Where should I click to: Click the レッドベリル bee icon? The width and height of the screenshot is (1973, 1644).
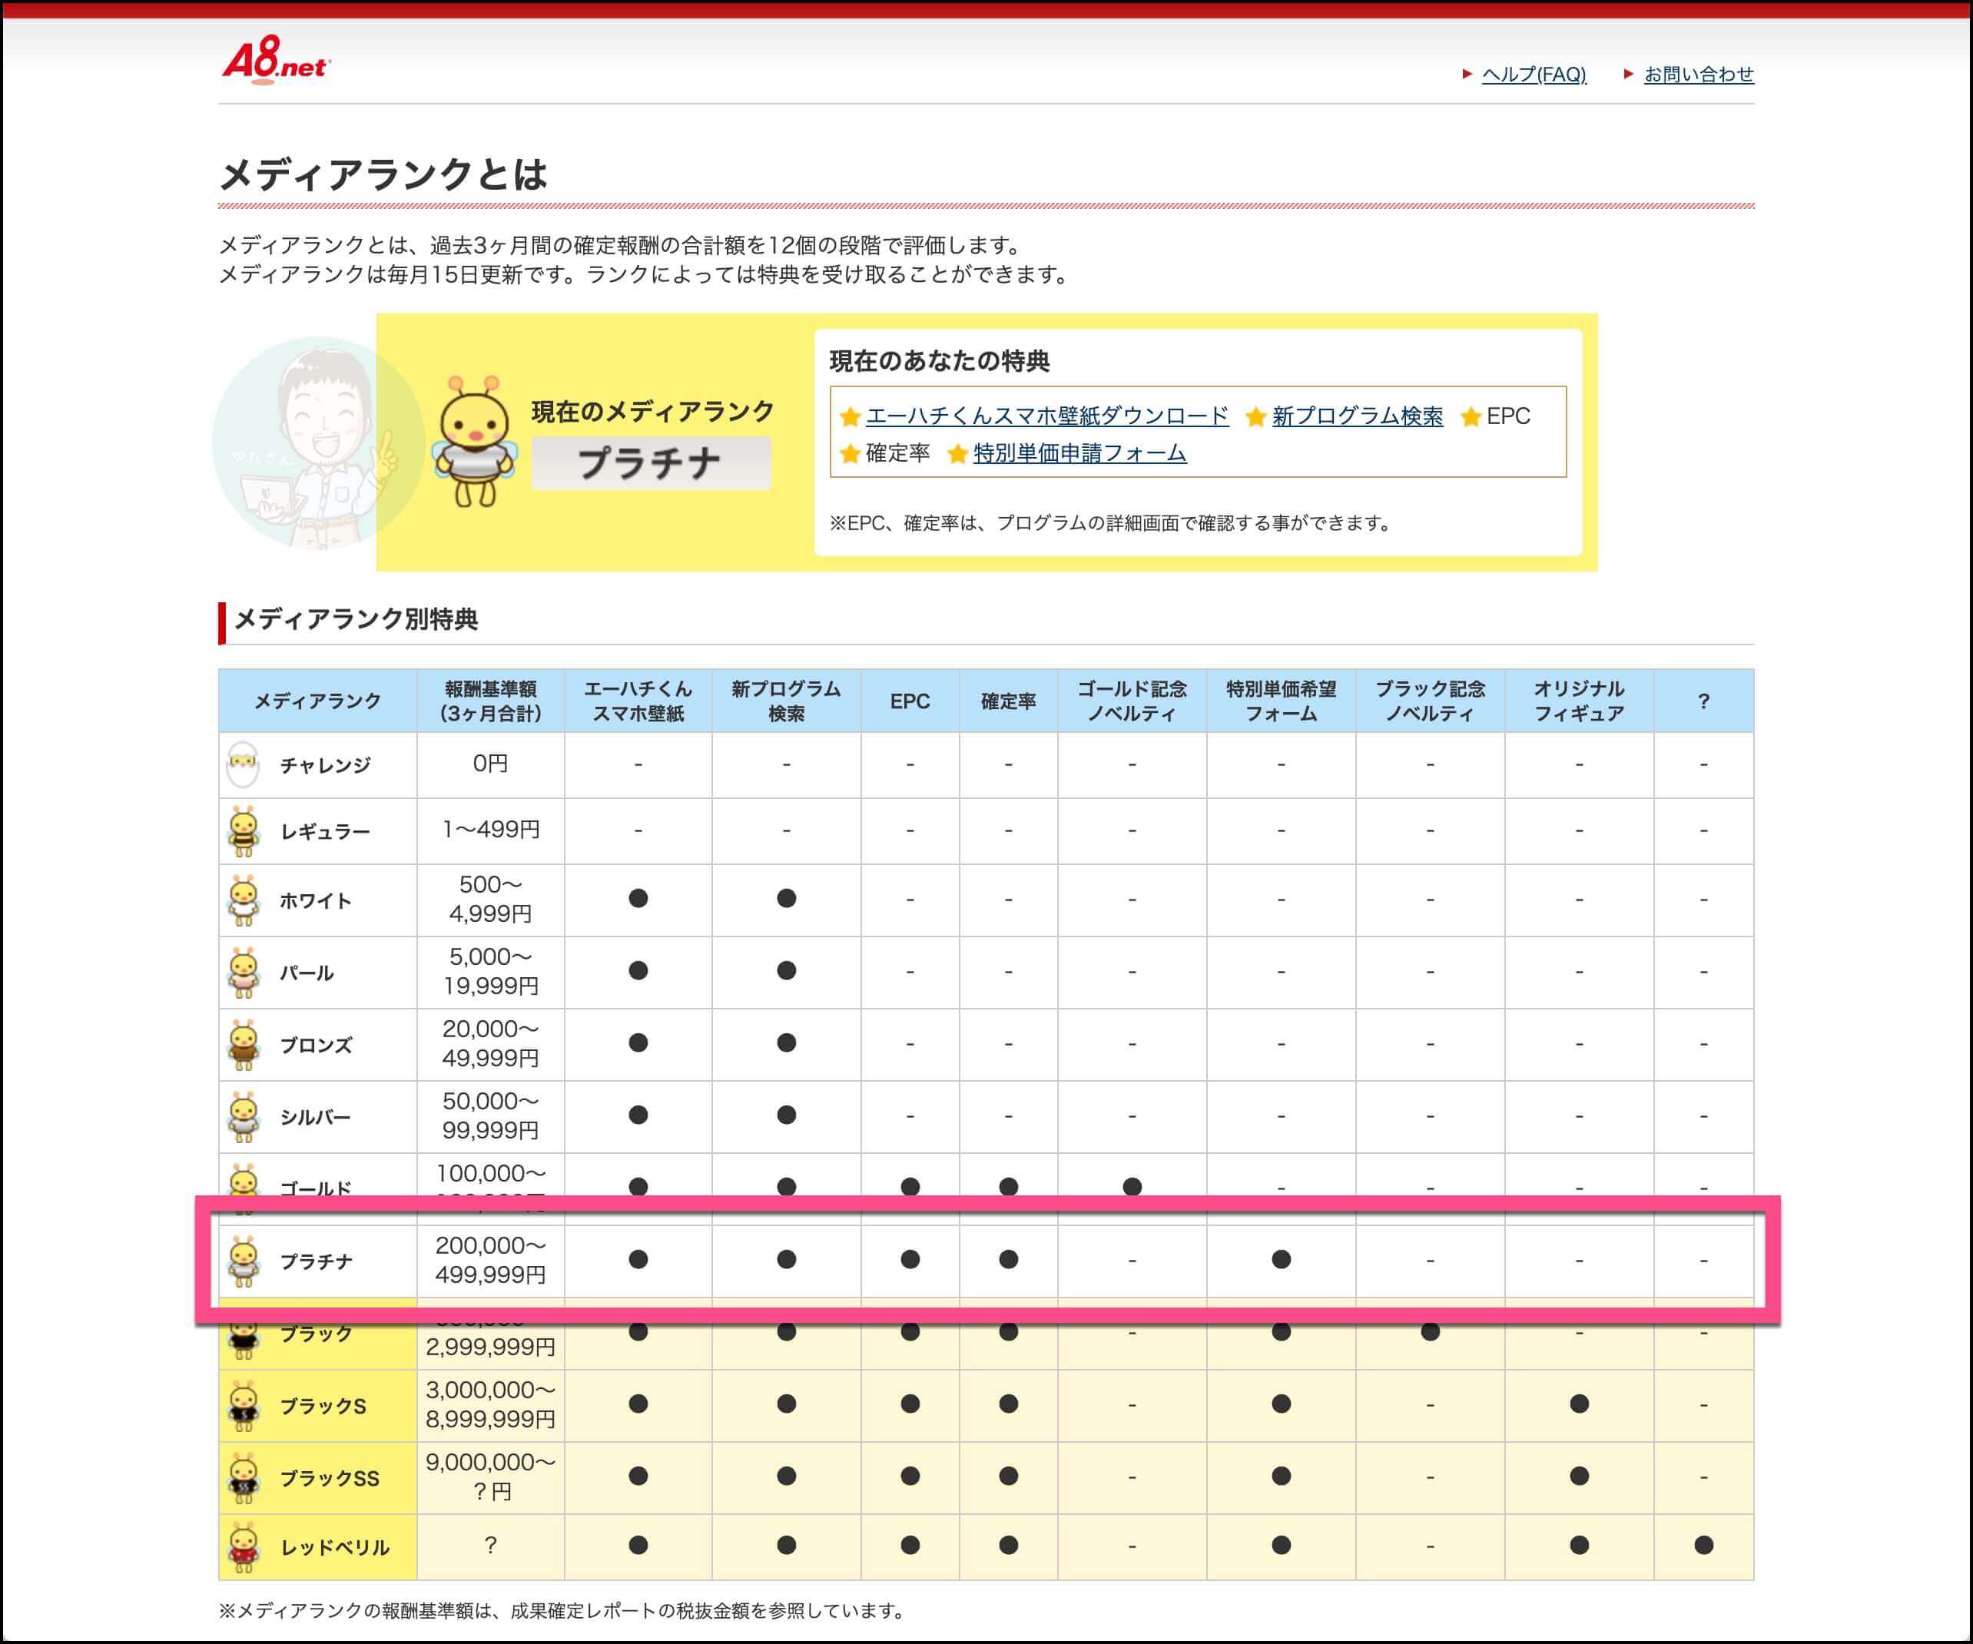pos(244,1546)
